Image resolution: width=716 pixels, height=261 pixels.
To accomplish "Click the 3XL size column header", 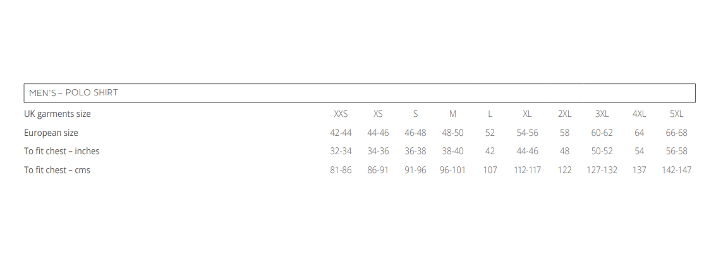I will (602, 114).
